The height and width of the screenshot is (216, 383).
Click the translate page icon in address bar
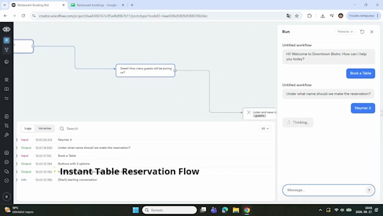[x=289, y=16]
